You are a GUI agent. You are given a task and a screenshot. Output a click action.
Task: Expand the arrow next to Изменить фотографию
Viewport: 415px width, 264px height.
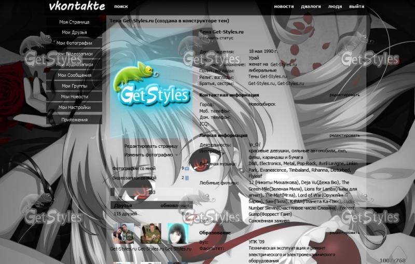point(176,155)
